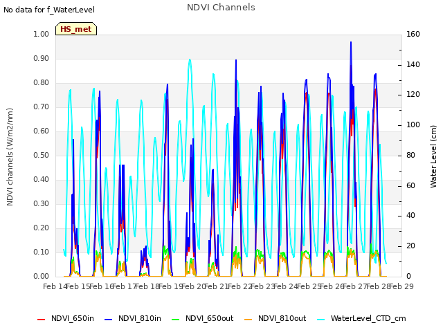Image resolution: width=443 pixels, height=332 pixels.
Task: Click the 'NDVI channels (W/m2/nm)' axis label
Action: tap(10, 157)
